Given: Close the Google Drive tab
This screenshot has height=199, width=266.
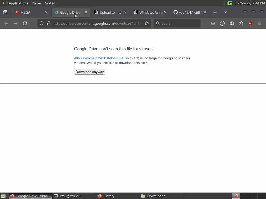Looking at the screenshot, I should click(86, 12).
